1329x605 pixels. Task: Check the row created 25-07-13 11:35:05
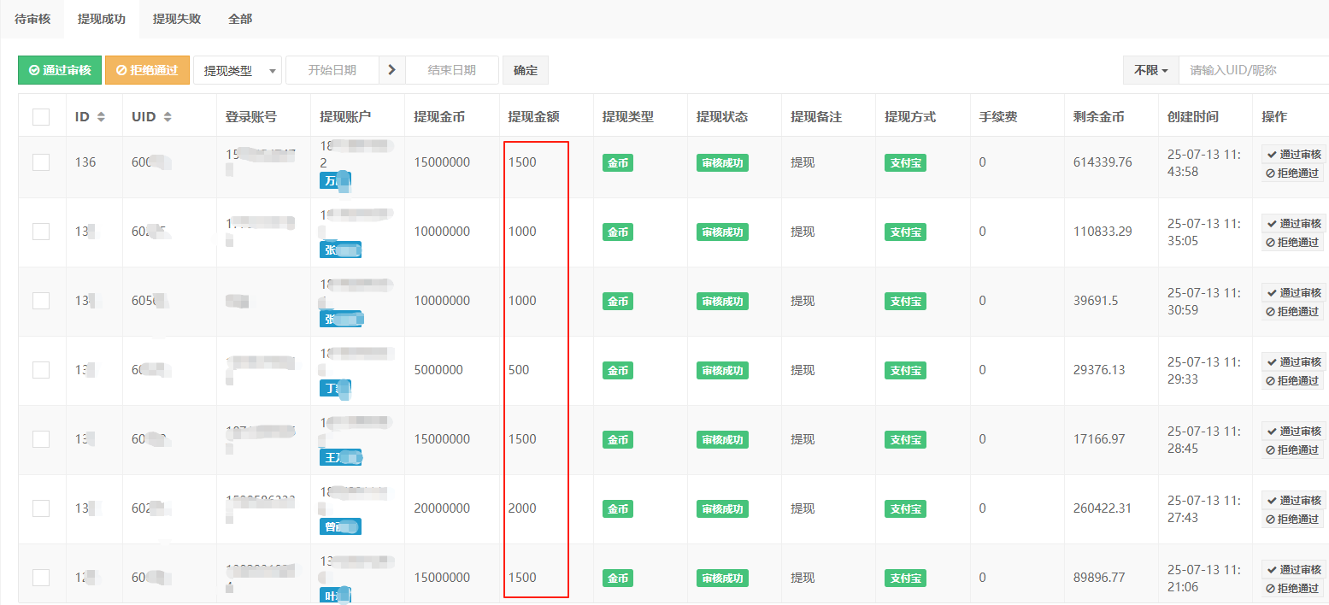41,232
